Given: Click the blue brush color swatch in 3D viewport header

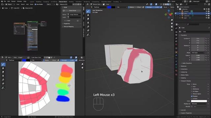Looking at the screenshot, I should pyautogui.click(x=109, y=7).
